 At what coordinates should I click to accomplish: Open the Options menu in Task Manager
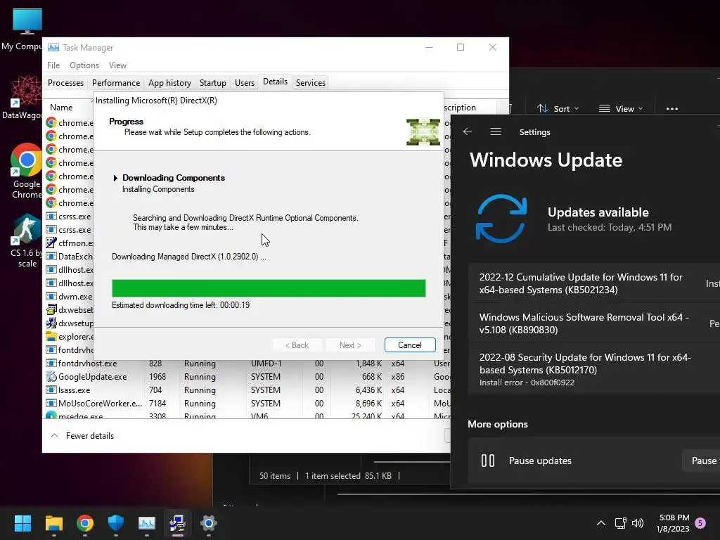coord(84,65)
